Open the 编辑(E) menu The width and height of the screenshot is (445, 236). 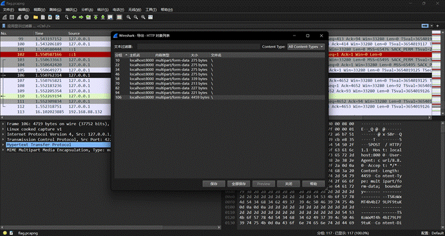tap(24, 10)
